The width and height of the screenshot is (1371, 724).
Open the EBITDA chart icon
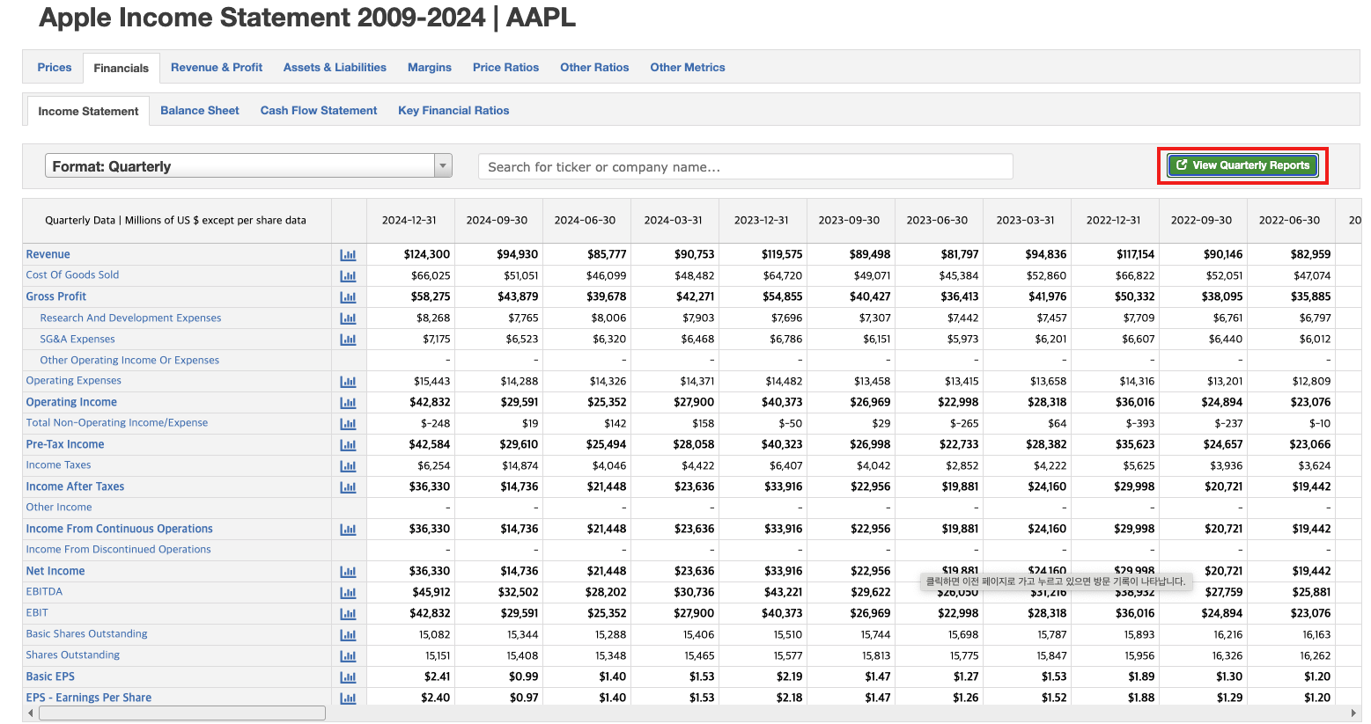point(348,593)
